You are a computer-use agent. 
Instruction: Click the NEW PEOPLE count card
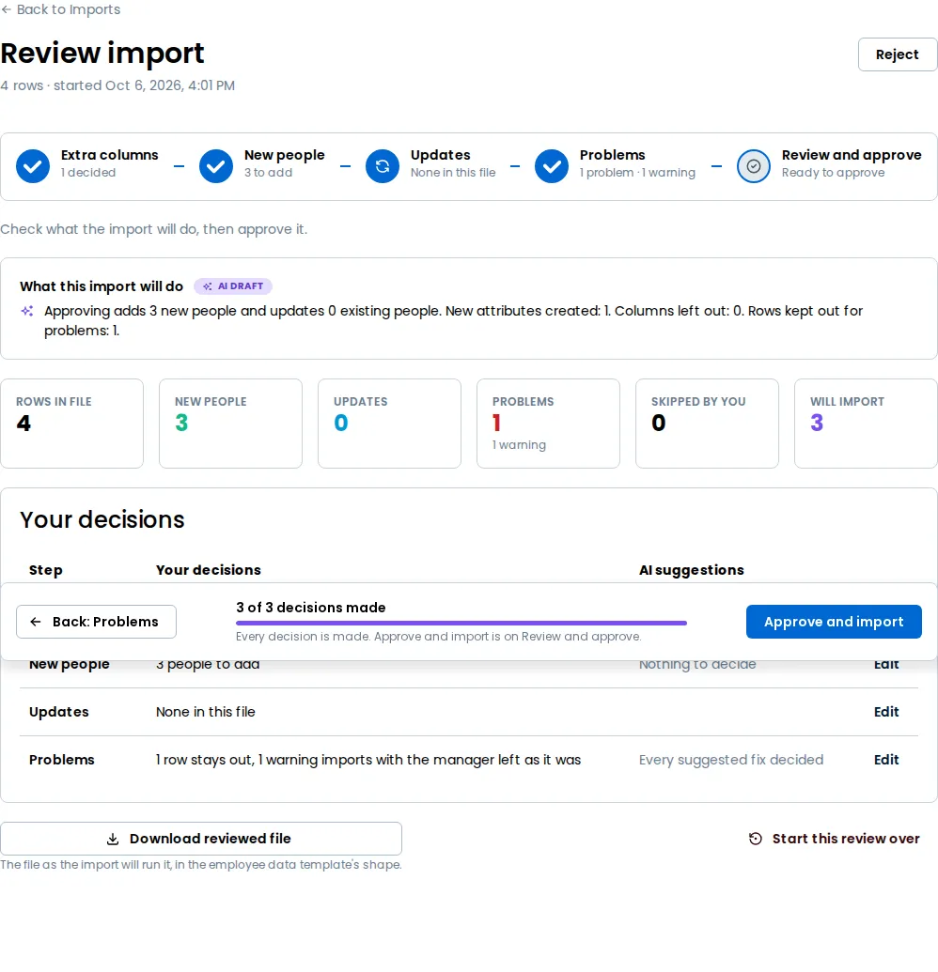tap(231, 424)
